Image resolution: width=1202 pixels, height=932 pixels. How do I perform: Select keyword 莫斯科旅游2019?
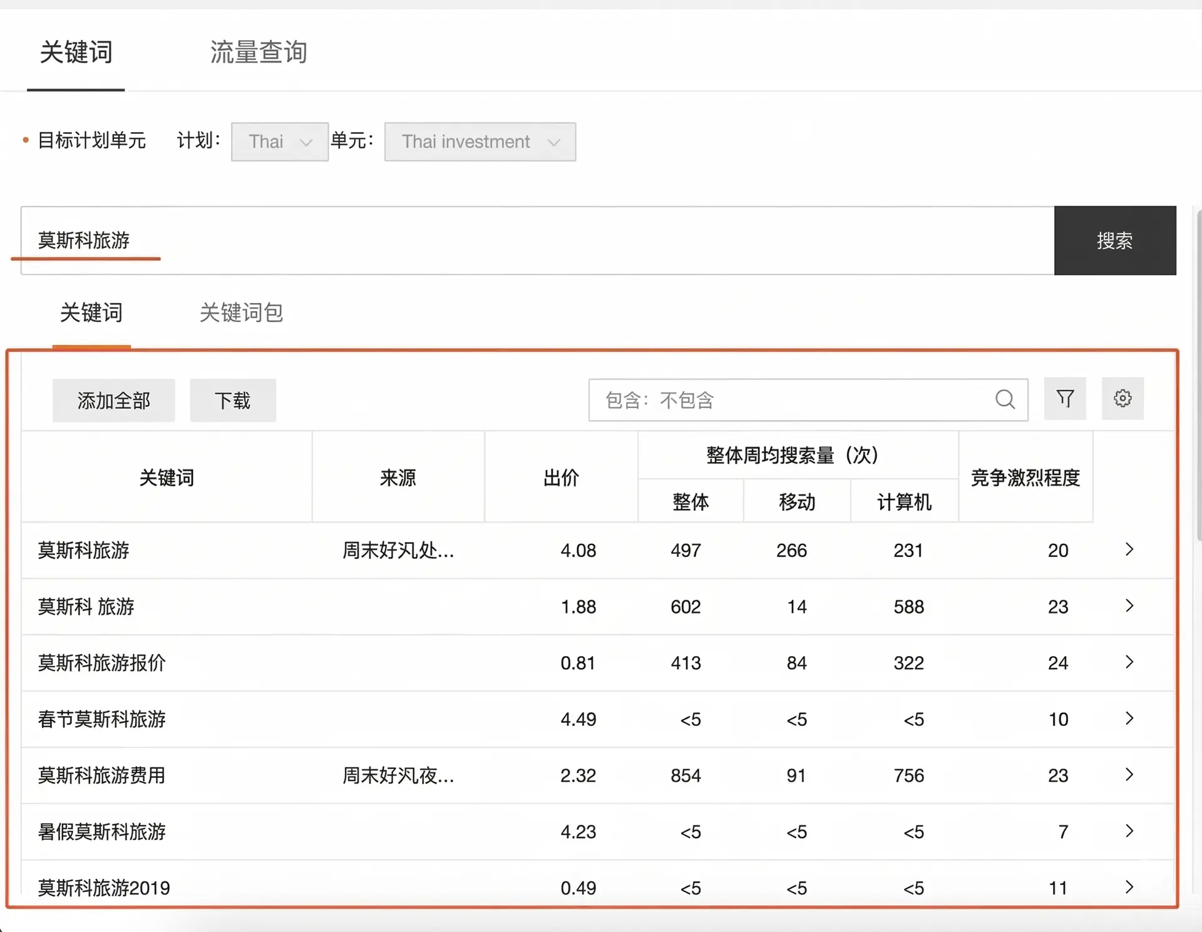coord(104,888)
